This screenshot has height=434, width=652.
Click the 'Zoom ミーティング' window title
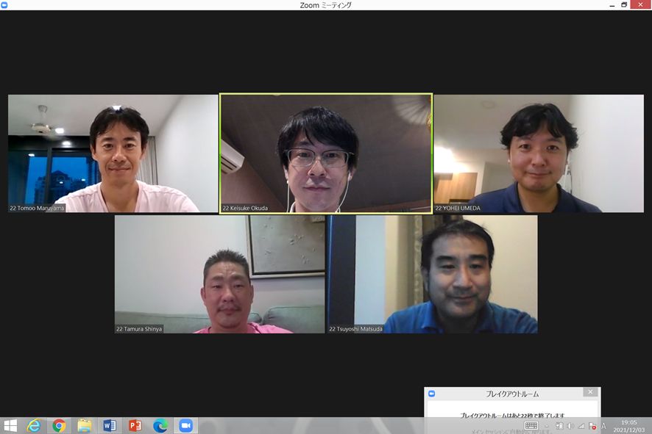(325, 5)
